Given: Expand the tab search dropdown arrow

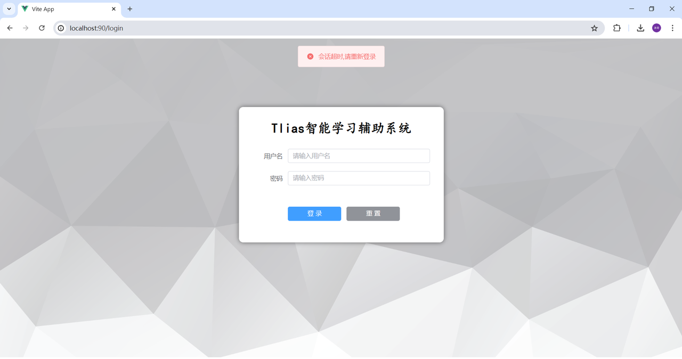Looking at the screenshot, I should click(9, 9).
